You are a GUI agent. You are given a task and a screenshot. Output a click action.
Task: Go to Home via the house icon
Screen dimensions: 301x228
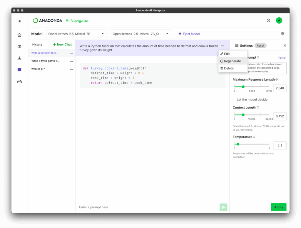[x=19, y=35]
